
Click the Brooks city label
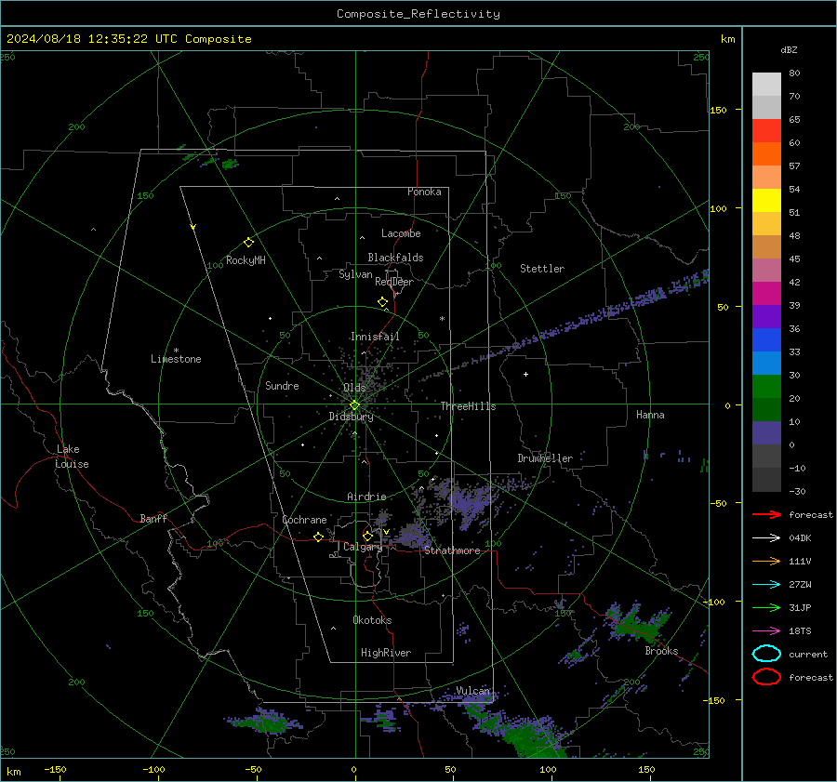coord(661,651)
